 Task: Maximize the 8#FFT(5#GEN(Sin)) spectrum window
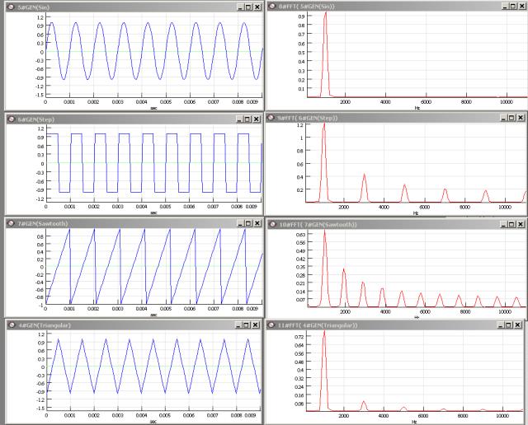pos(513,6)
